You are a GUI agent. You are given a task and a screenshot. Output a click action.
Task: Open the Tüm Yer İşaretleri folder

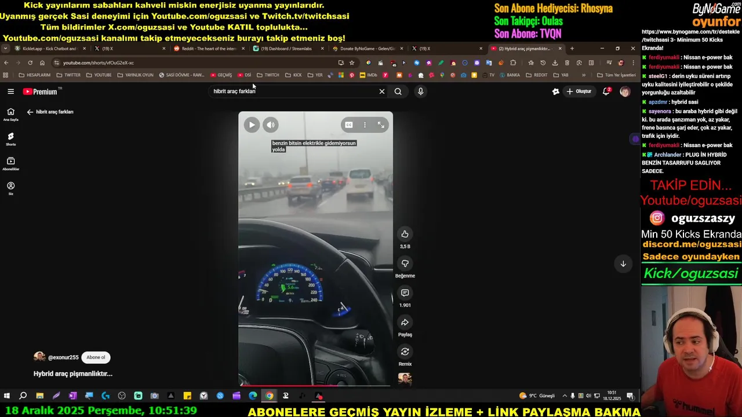[616, 75]
